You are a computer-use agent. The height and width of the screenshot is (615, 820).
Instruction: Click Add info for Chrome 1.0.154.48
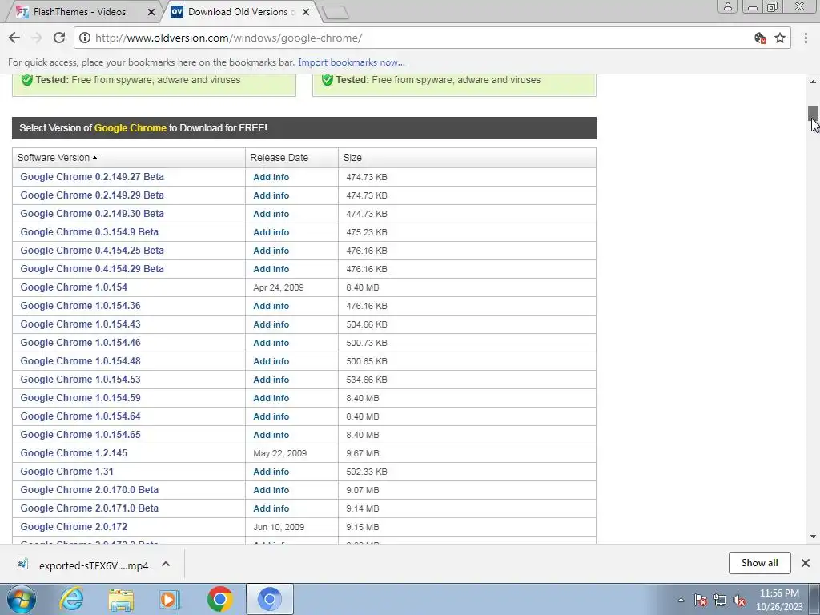pos(271,361)
